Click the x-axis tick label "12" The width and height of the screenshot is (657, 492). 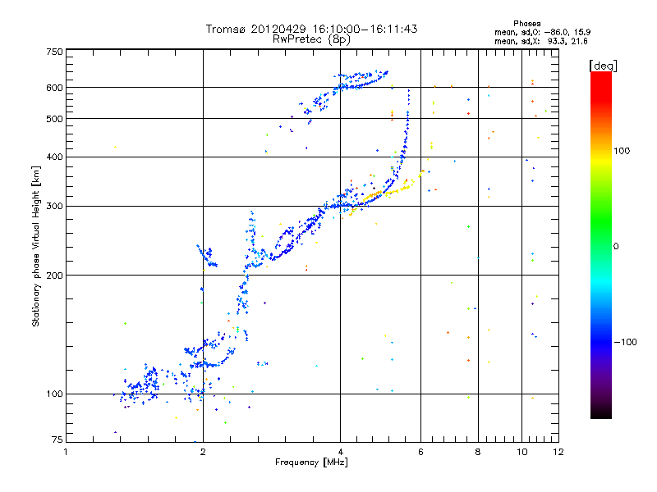(x=558, y=452)
